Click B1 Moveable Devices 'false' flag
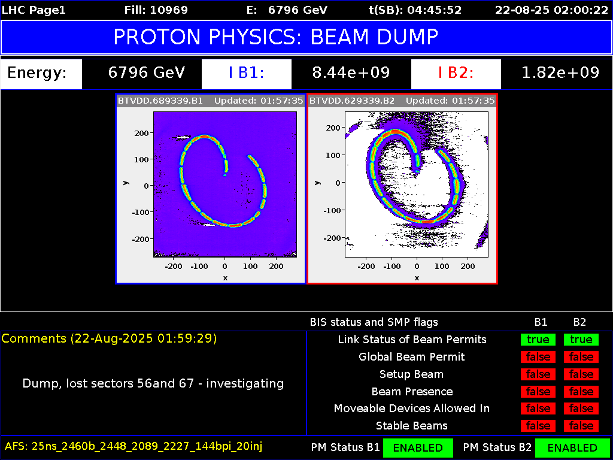The height and width of the screenshot is (460, 613). coord(538,408)
